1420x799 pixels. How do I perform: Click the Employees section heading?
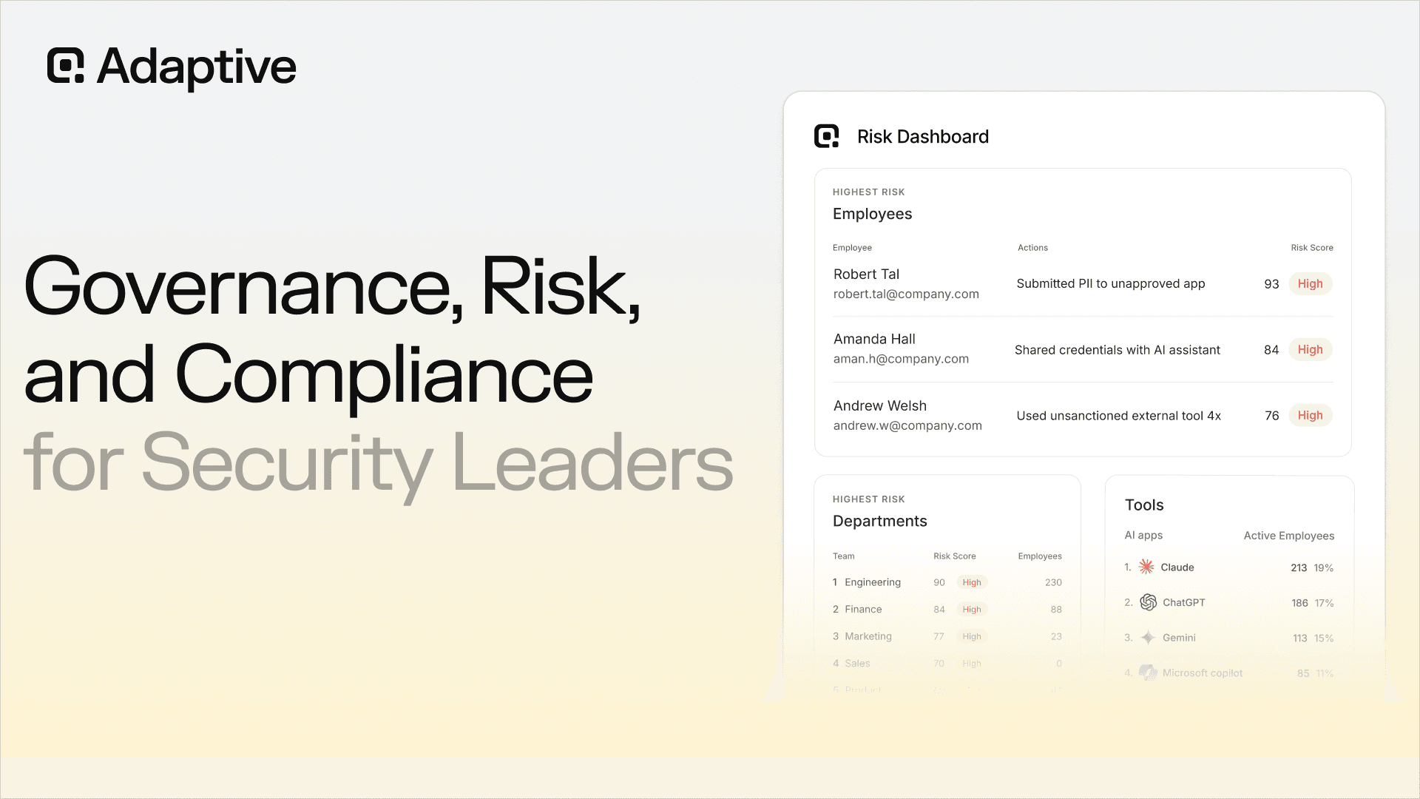point(872,215)
